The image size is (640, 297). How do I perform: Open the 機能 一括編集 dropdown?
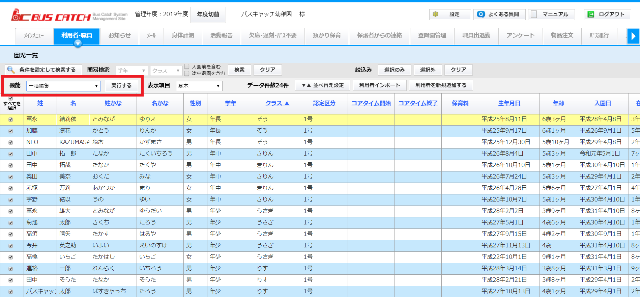point(63,86)
